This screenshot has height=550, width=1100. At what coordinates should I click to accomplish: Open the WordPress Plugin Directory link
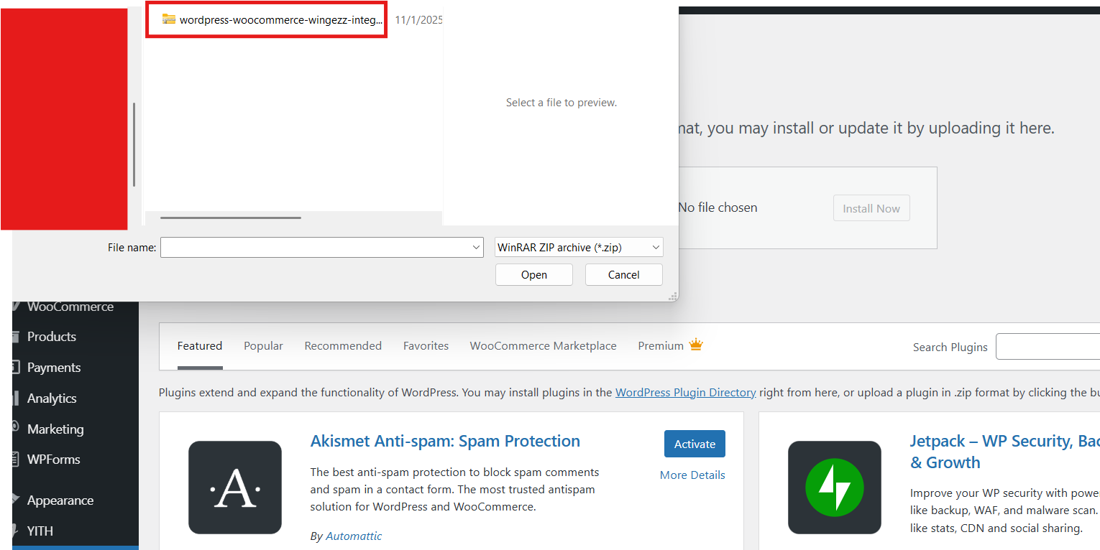685,393
